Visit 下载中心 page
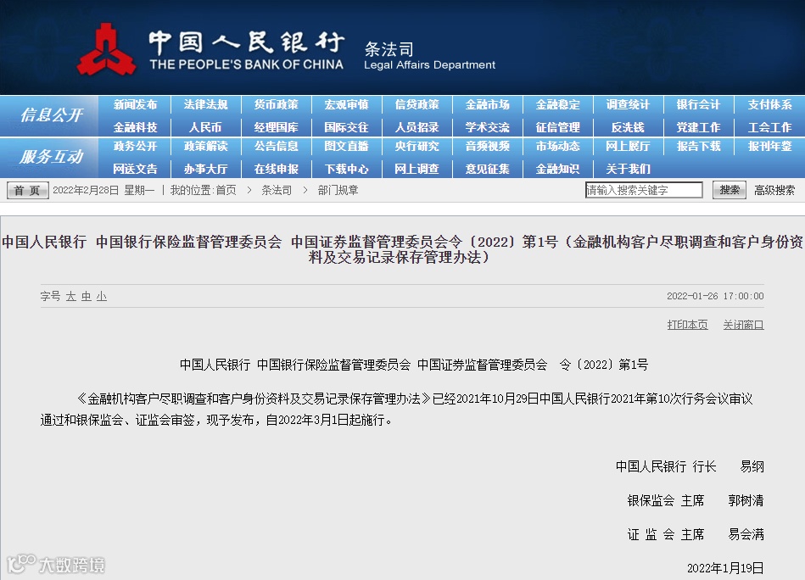Image resolution: width=805 pixels, height=580 pixels. 347,169
